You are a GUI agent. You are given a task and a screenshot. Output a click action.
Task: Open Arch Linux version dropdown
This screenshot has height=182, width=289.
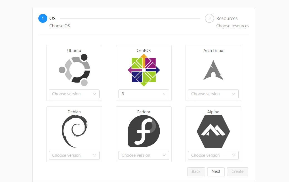click(213, 94)
